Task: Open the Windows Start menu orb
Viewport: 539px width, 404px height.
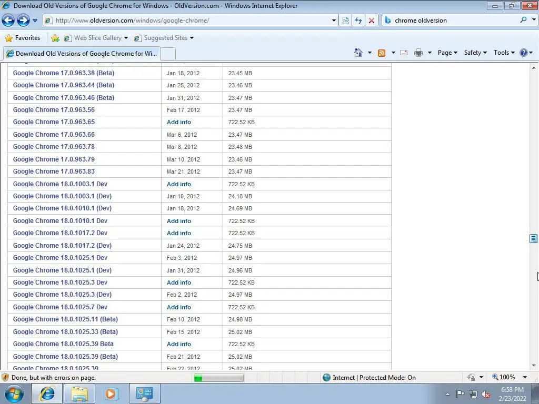Action: [14, 393]
